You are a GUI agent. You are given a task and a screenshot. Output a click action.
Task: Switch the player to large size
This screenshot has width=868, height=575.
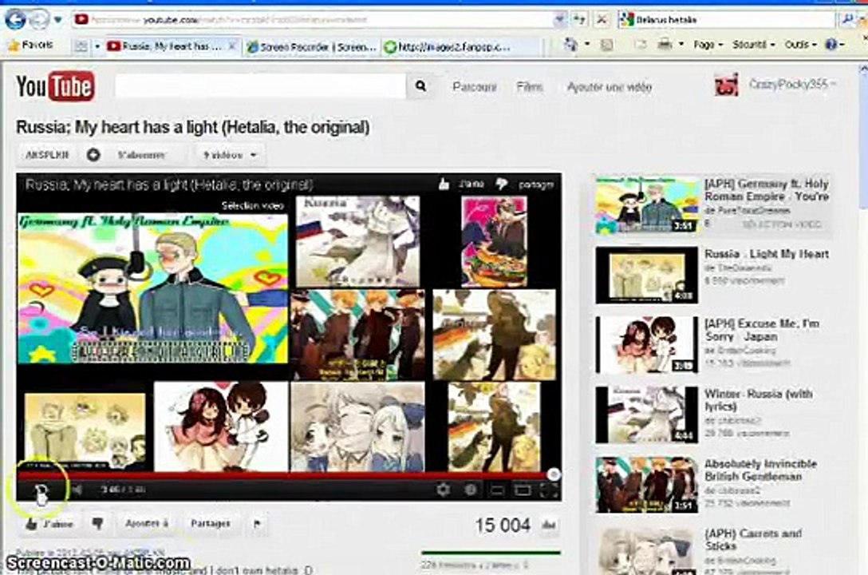[523, 490]
